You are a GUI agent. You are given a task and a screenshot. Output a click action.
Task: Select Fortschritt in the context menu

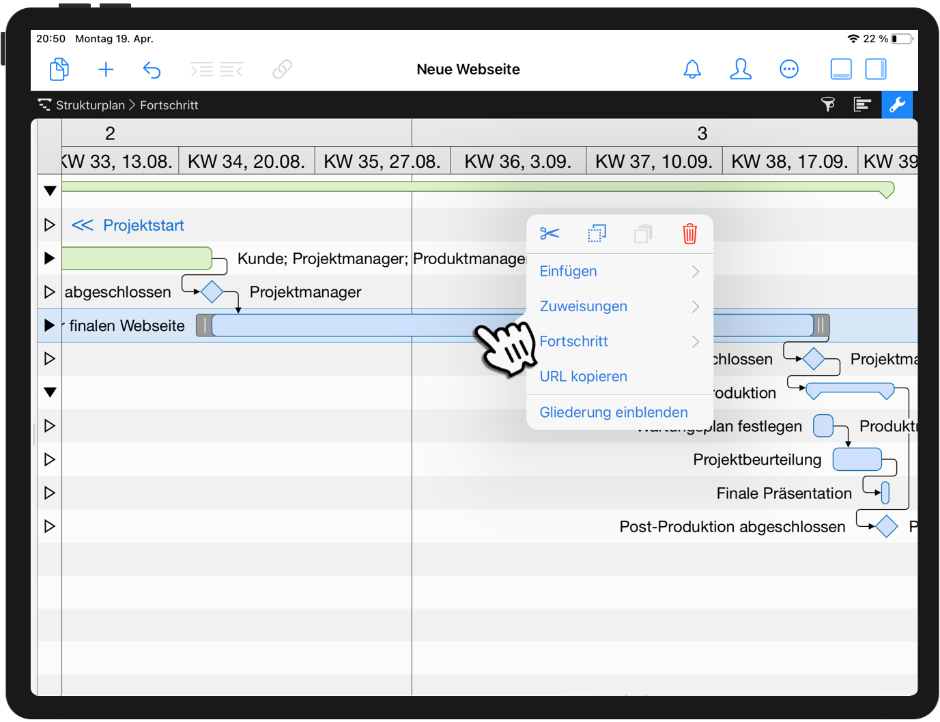pyautogui.click(x=573, y=341)
